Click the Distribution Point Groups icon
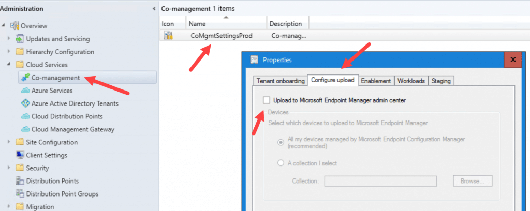The width and height of the screenshot is (530, 211). tap(20, 194)
